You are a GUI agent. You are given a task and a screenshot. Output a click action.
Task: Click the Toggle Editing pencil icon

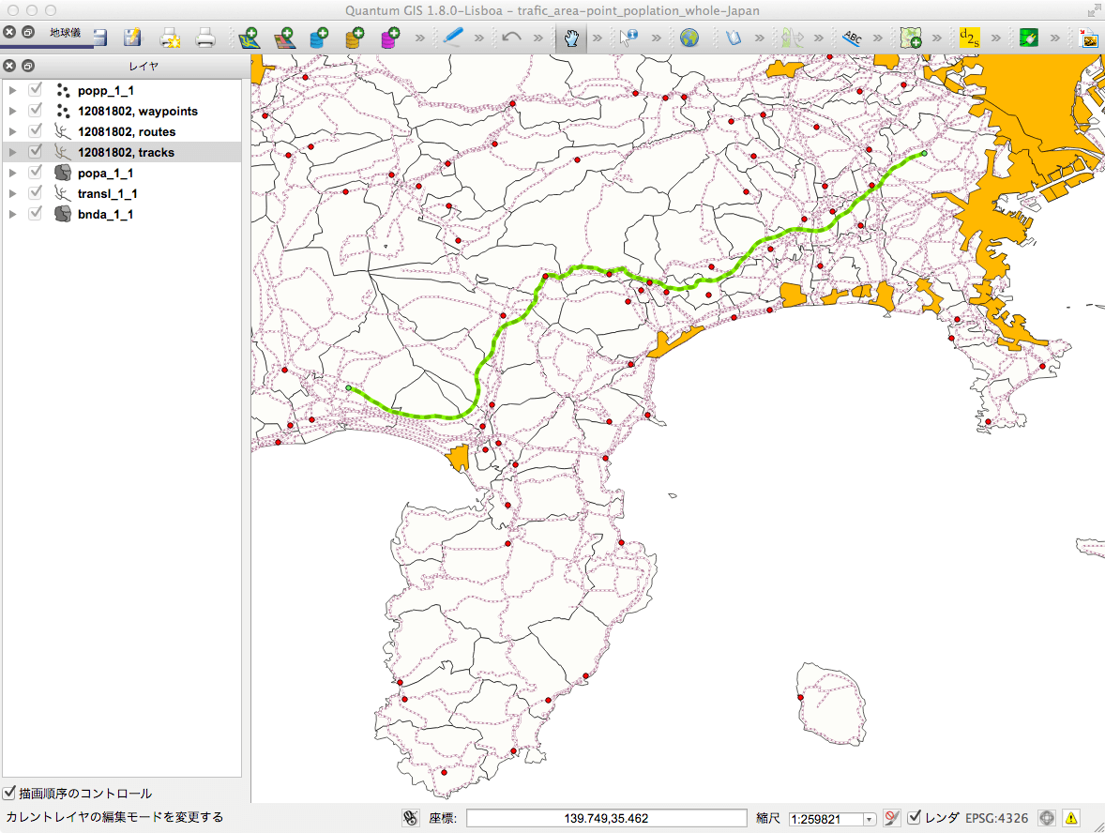coord(452,38)
